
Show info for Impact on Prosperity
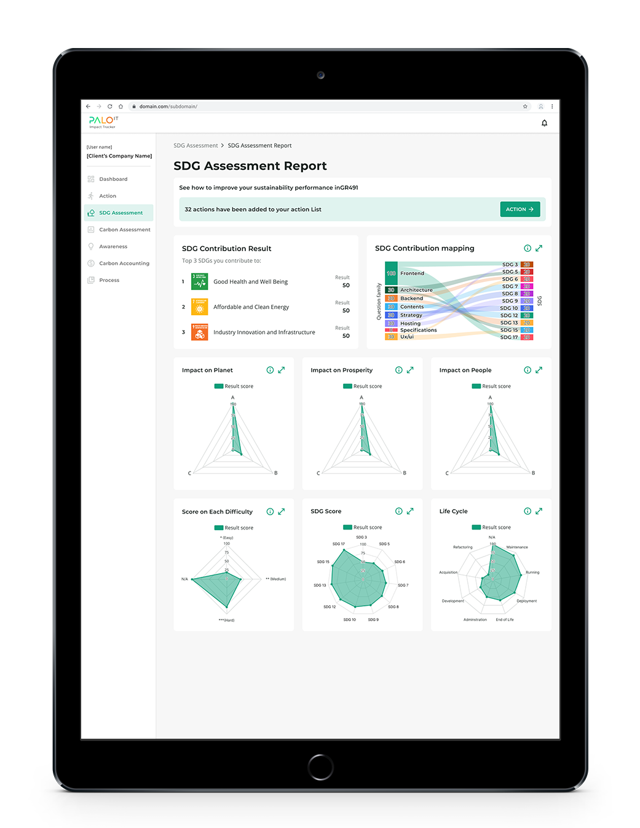[399, 370]
